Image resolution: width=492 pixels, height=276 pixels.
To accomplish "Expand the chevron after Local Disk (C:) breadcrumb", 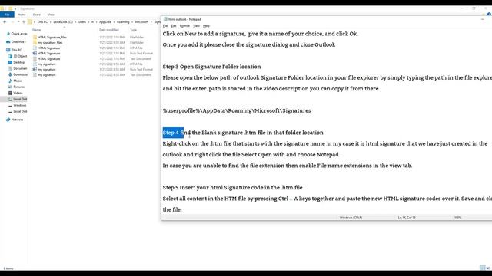I will [75, 22].
